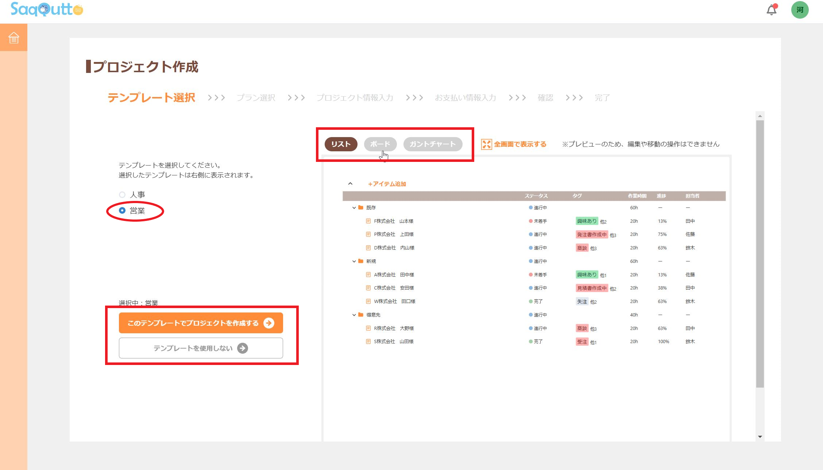Collapse the 新規 folder group
Image resolution: width=823 pixels, height=470 pixels.
tap(353, 261)
